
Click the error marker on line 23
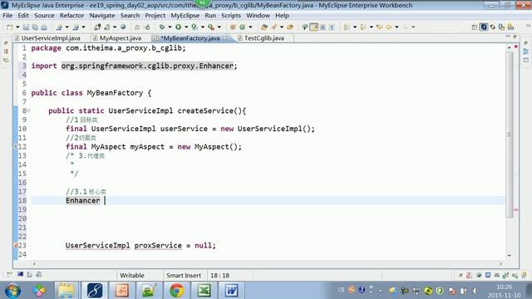click(x=16, y=245)
